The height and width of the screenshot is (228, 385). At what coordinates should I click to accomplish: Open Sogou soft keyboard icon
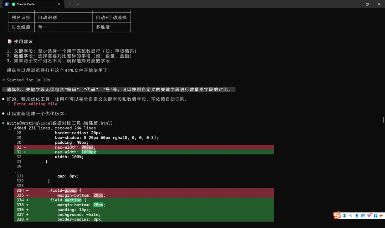tap(363, 216)
